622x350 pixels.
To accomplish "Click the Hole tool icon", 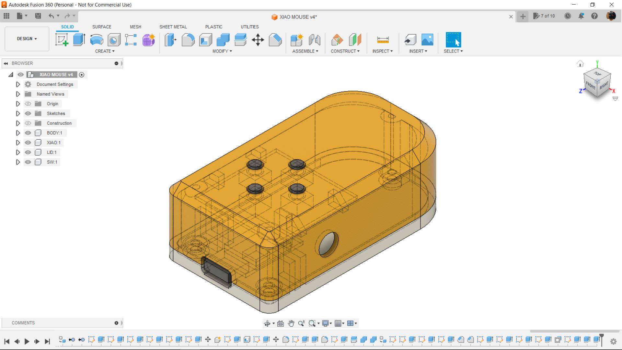I will point(114,40).
